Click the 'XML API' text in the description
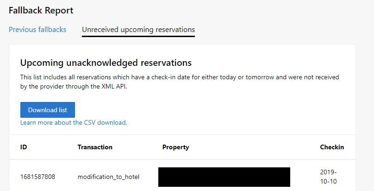Image resolution: width=374 pixels, height=191 pixels. 114,86
